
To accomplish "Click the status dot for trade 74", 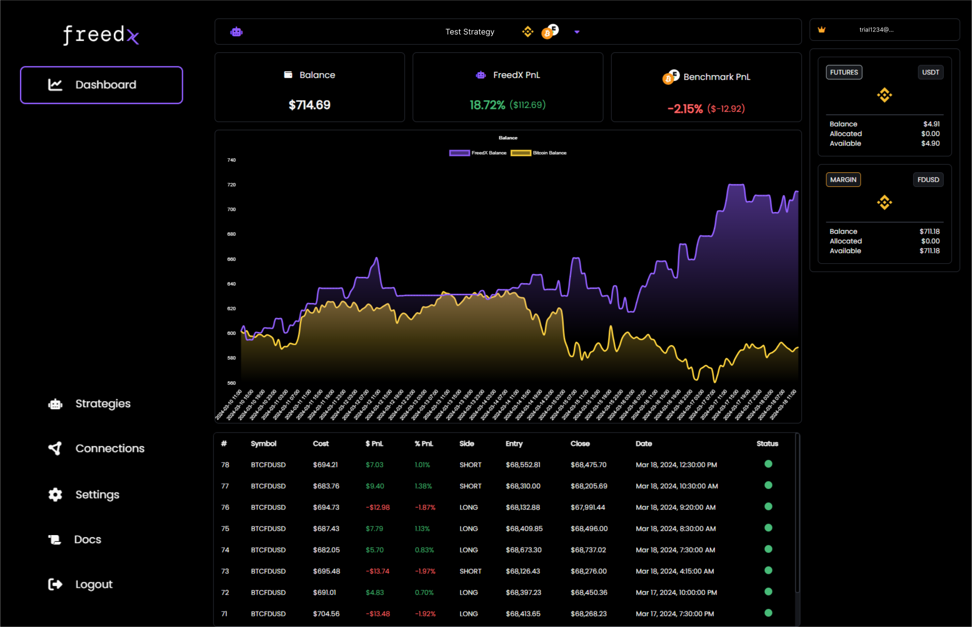I will pos(768,549).
